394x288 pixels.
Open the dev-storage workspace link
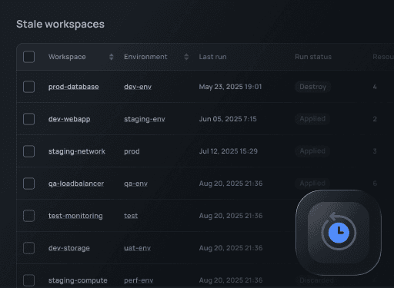click(69, 248)
